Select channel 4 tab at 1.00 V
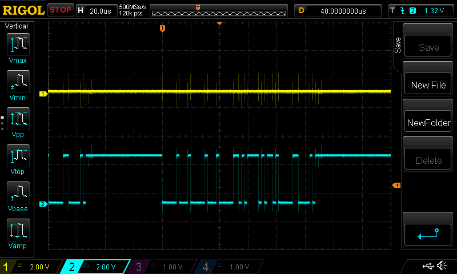 point(229,267)
